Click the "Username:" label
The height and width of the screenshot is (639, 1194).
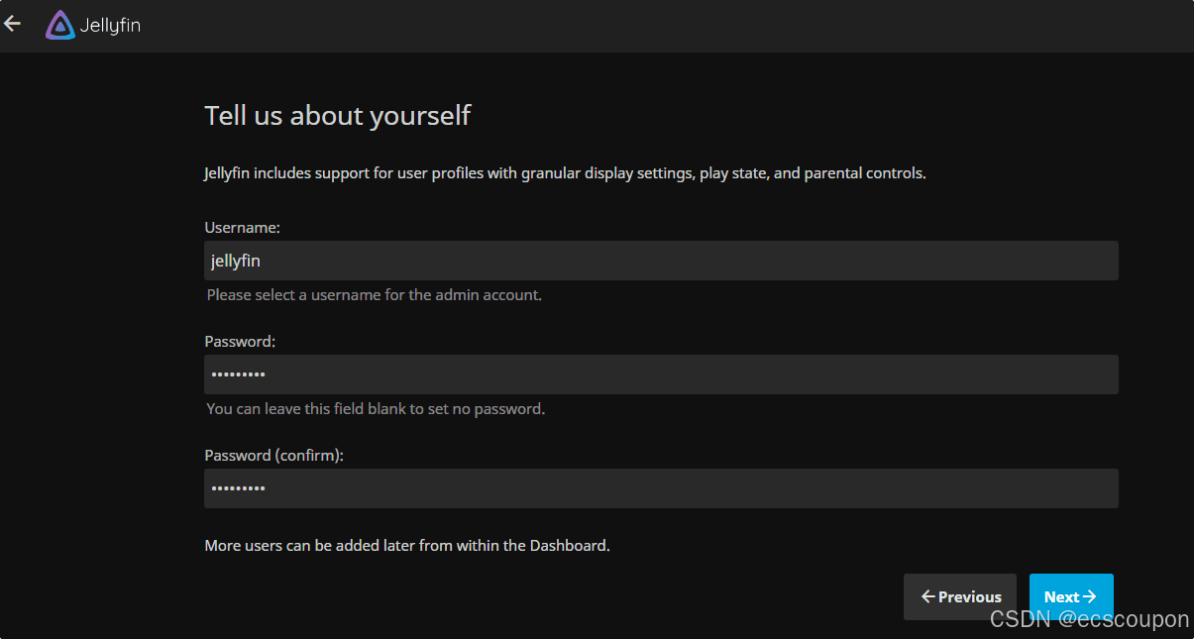[x=243, y=228]
